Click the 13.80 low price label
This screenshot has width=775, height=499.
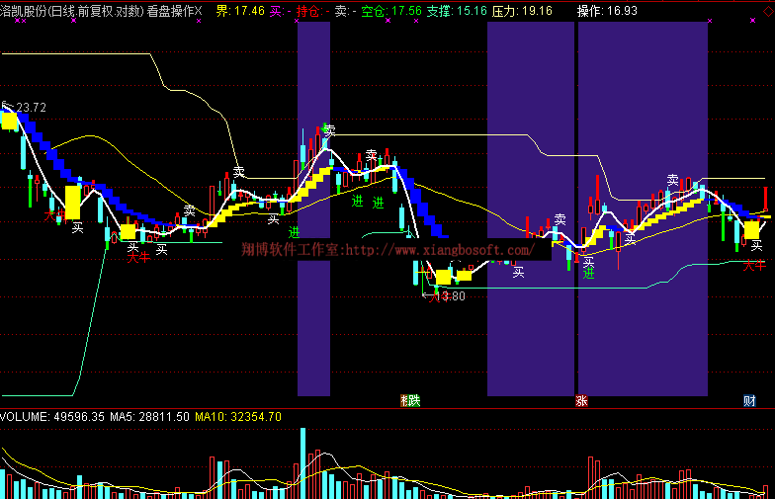453,296
